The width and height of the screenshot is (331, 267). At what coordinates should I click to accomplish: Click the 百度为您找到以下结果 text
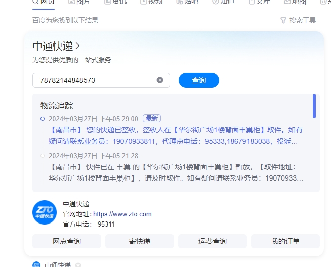point(65,20)
